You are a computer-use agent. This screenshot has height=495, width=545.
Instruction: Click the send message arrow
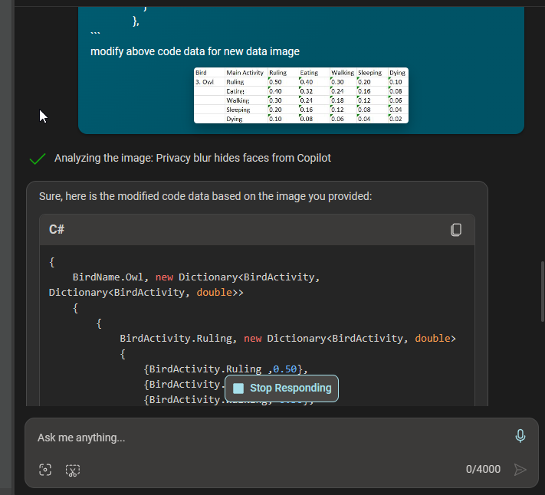520,470
